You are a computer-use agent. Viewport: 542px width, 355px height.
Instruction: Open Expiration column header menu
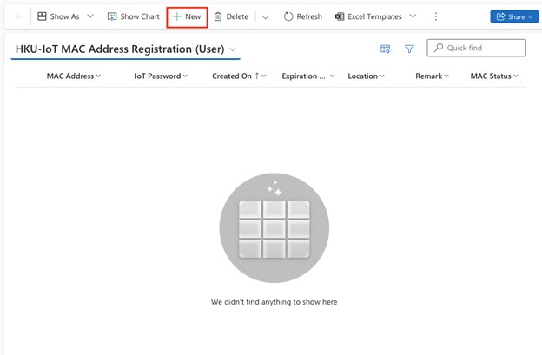click(x=308, y=76)
